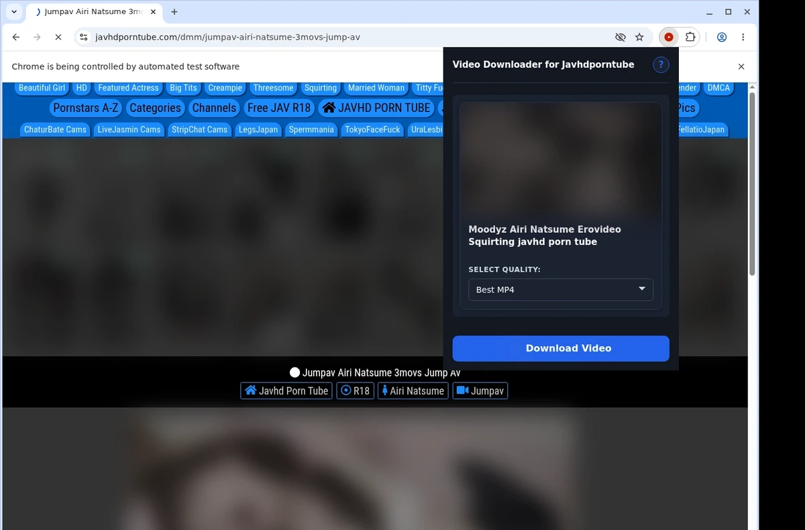805x530 pixels.
Task: Open the HD tag link
Action: [x=81, y=88]
